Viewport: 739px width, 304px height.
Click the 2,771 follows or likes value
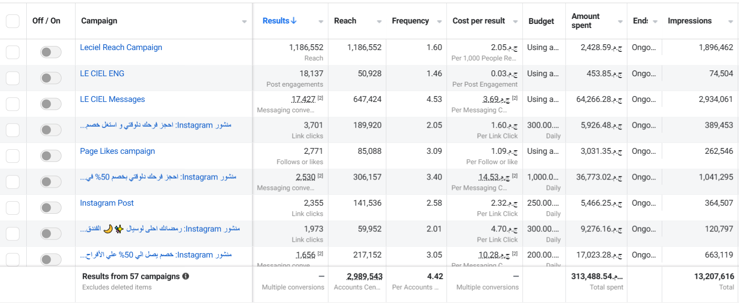(313, 151)
